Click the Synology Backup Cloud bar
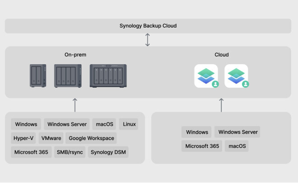Image resolution: width=298 pixels, height=183 pixels. (148, 26)
